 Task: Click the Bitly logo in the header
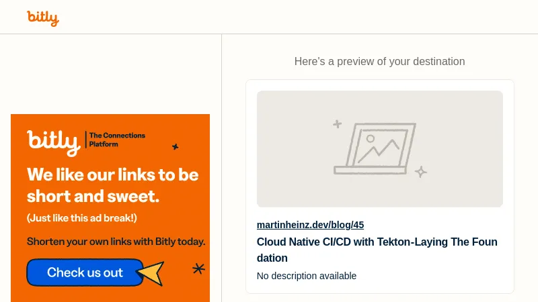point(43,18)
